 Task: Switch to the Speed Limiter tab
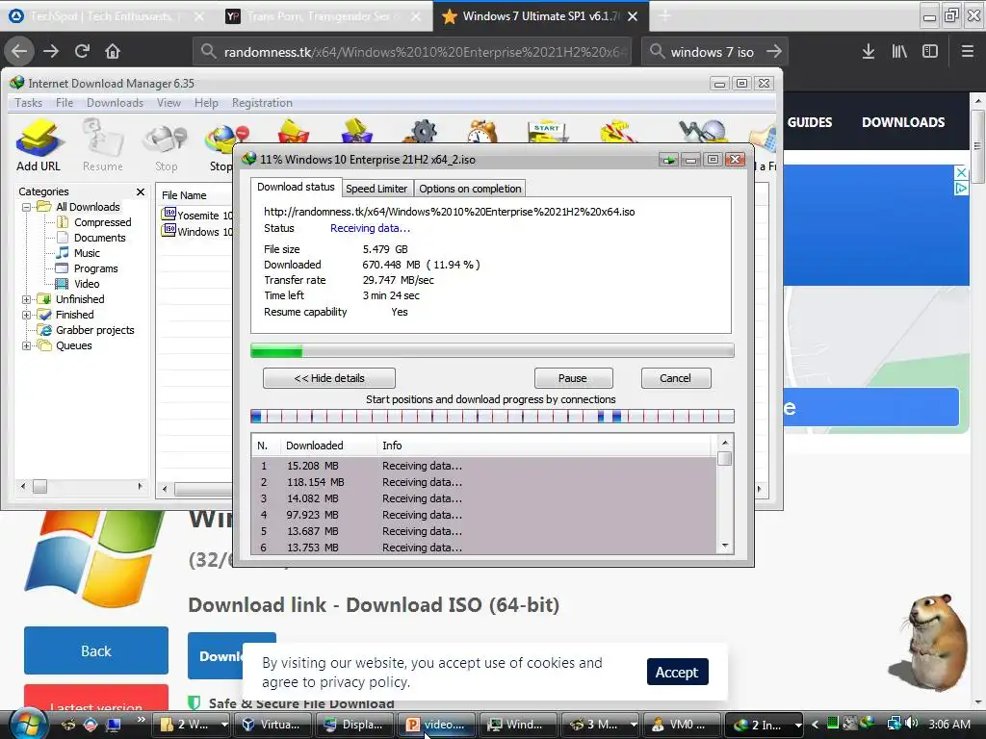click(x=376, y=189)
